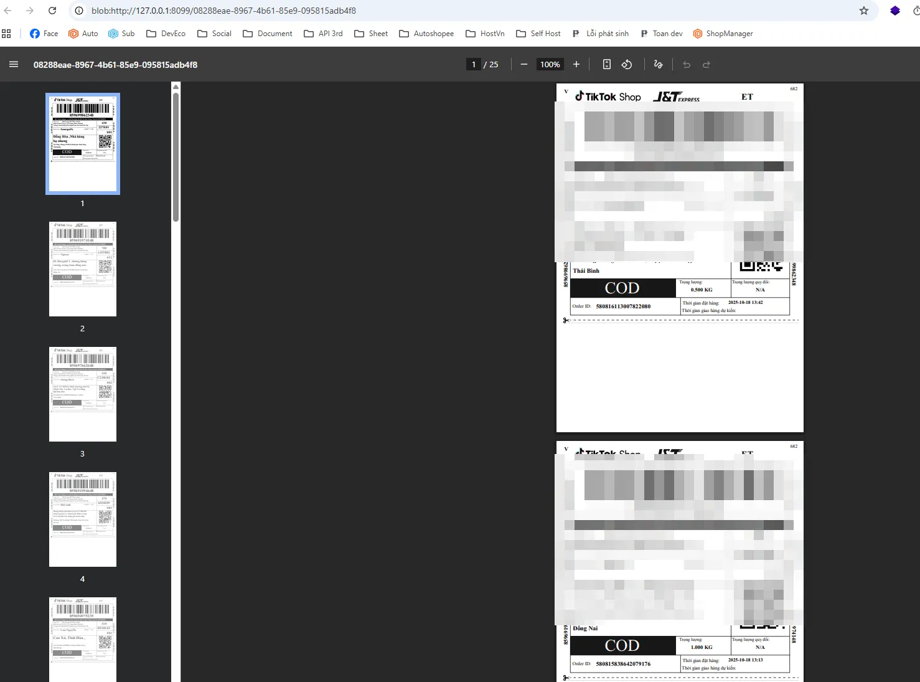This screenshot has width=920, height=682.
Task: Select page 2 thumbnail
Action: tap(83, 269)
